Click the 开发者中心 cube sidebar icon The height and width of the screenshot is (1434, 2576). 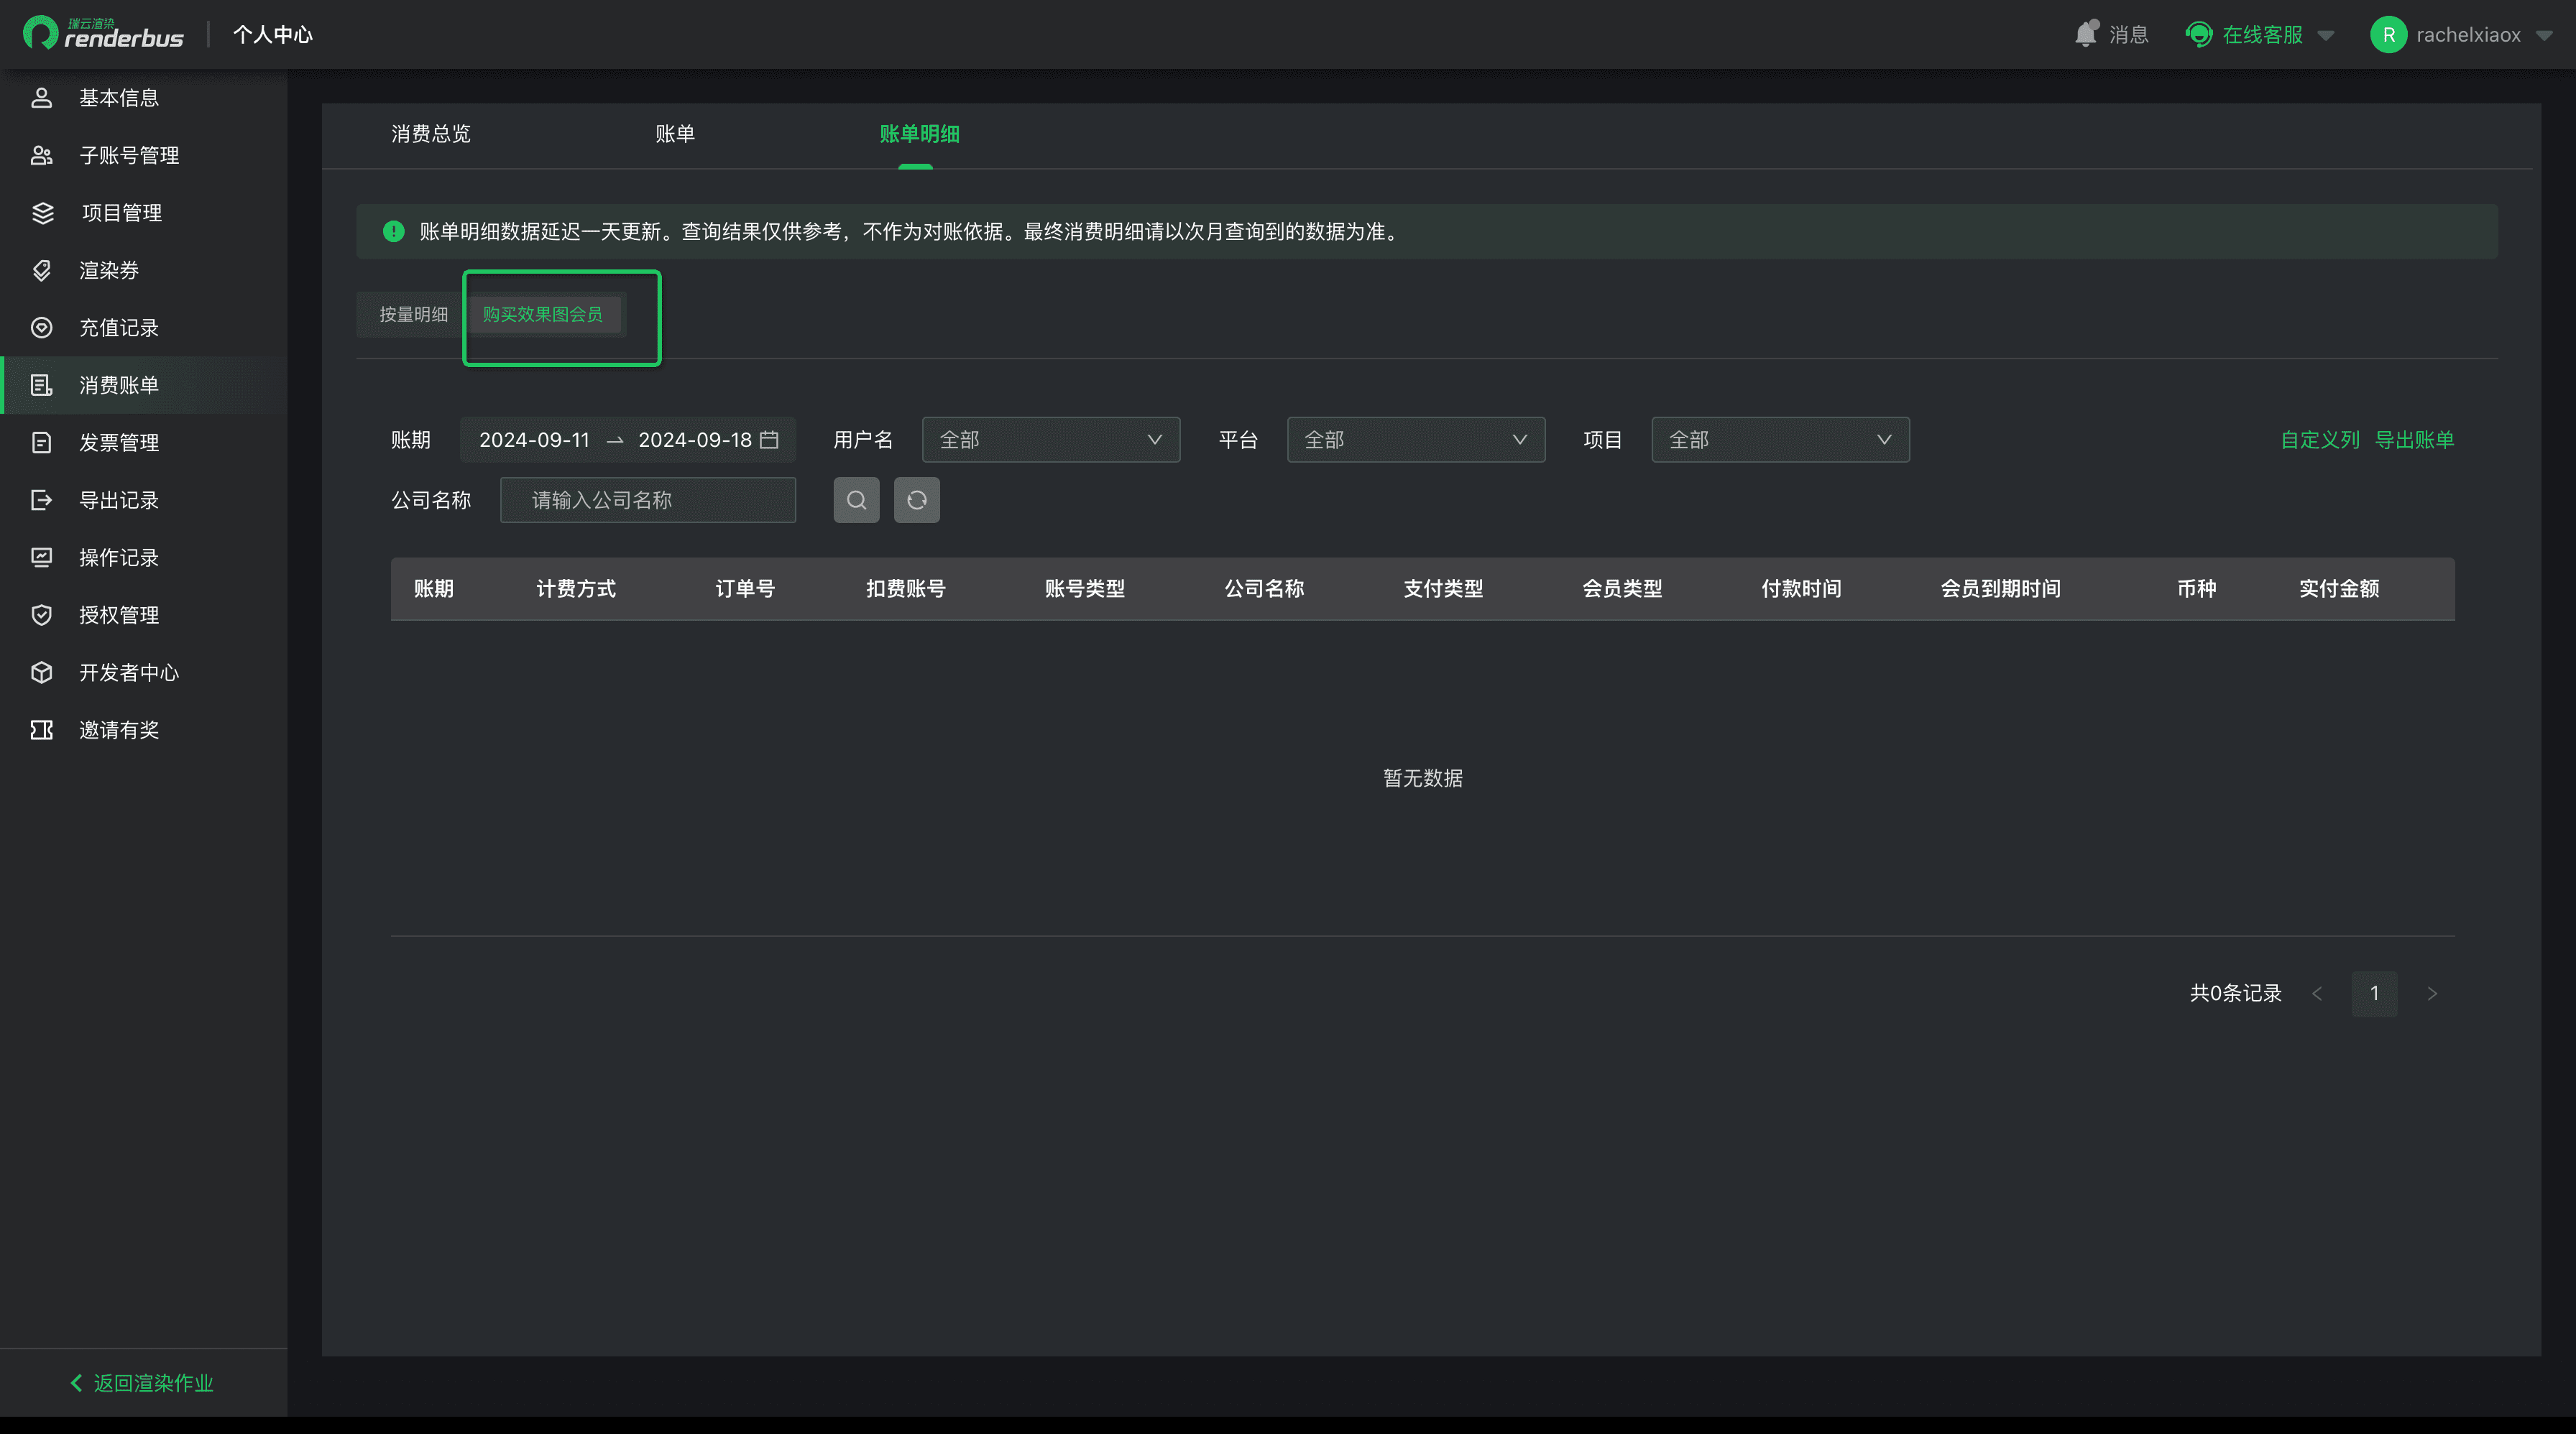pyautogui.click(x=42, y=672)
